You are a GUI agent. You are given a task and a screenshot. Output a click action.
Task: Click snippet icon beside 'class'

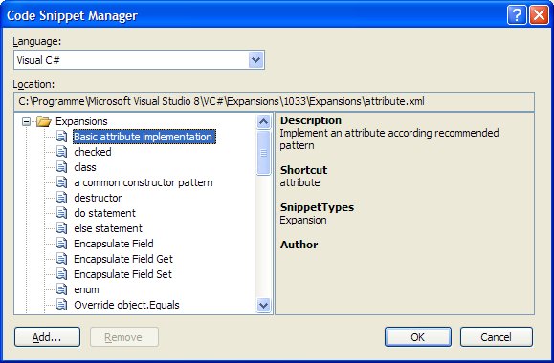click(62, 167)
